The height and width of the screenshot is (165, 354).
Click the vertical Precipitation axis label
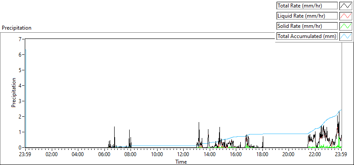[14, 92]
